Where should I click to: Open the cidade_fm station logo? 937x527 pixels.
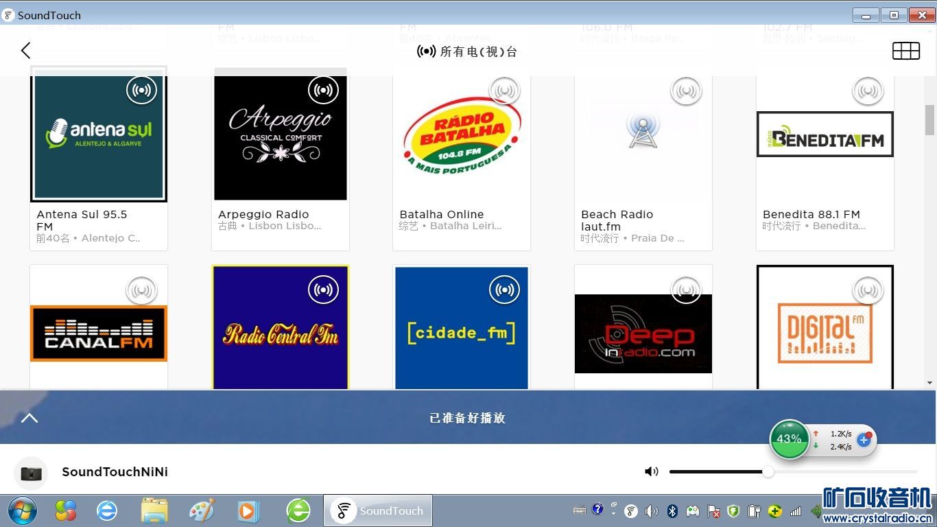pyautogui.click(x=462, y=327)
